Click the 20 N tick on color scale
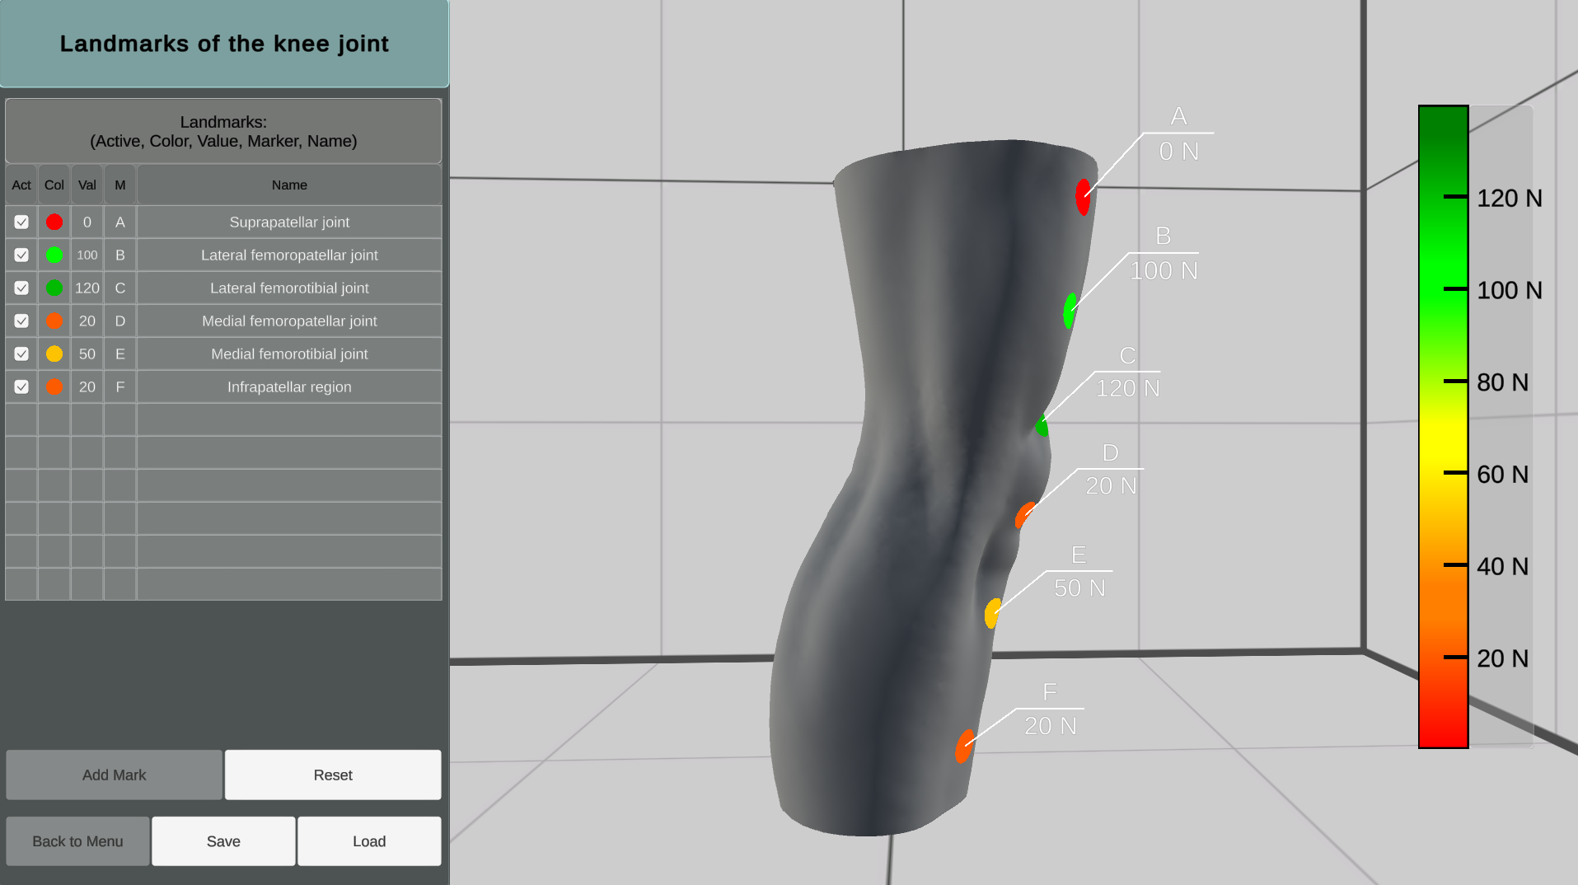1578x885 pixels. (1455, 657)
